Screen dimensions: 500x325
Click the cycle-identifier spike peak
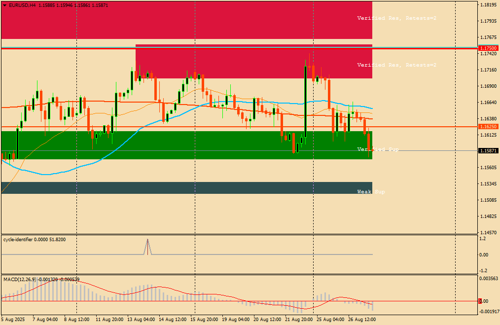[x=147, y=240]
